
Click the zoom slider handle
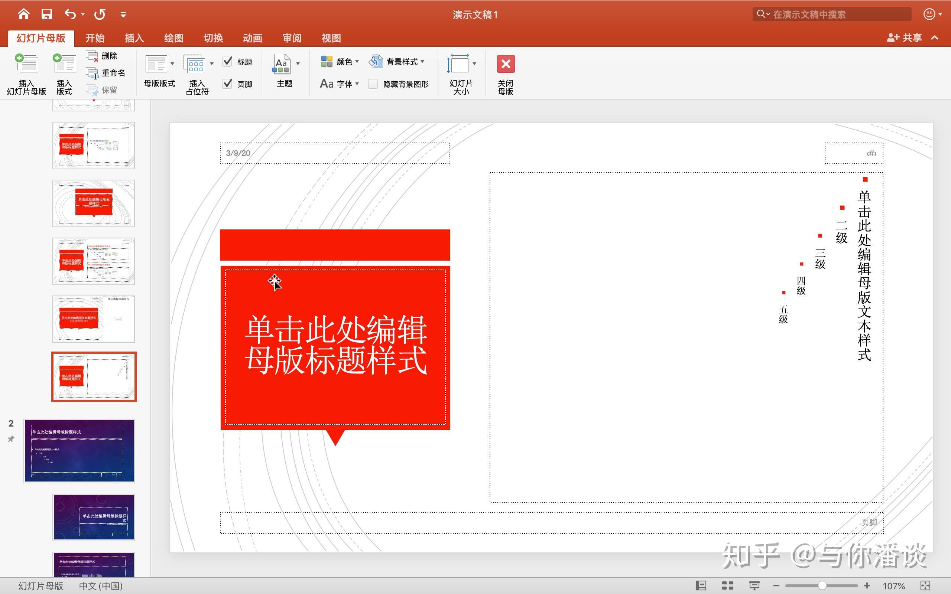click(x=822, y=585)
